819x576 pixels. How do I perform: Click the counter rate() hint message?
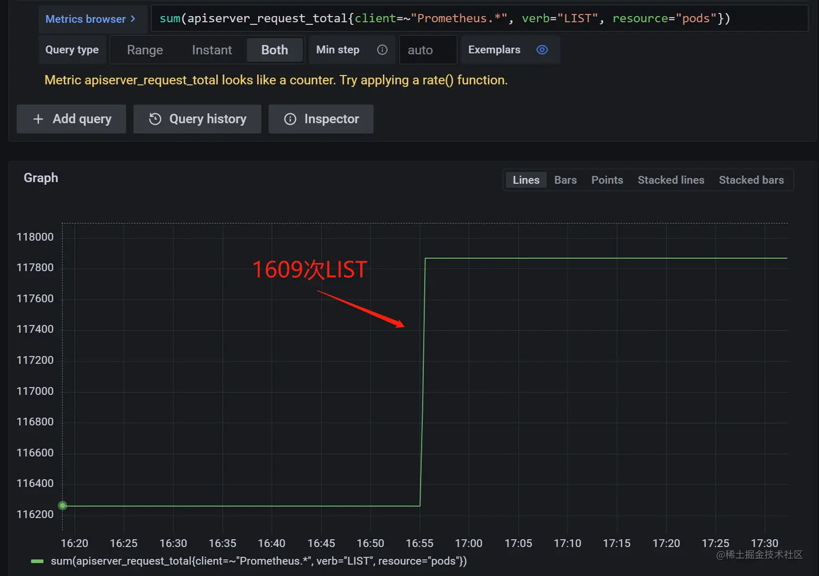276,80
